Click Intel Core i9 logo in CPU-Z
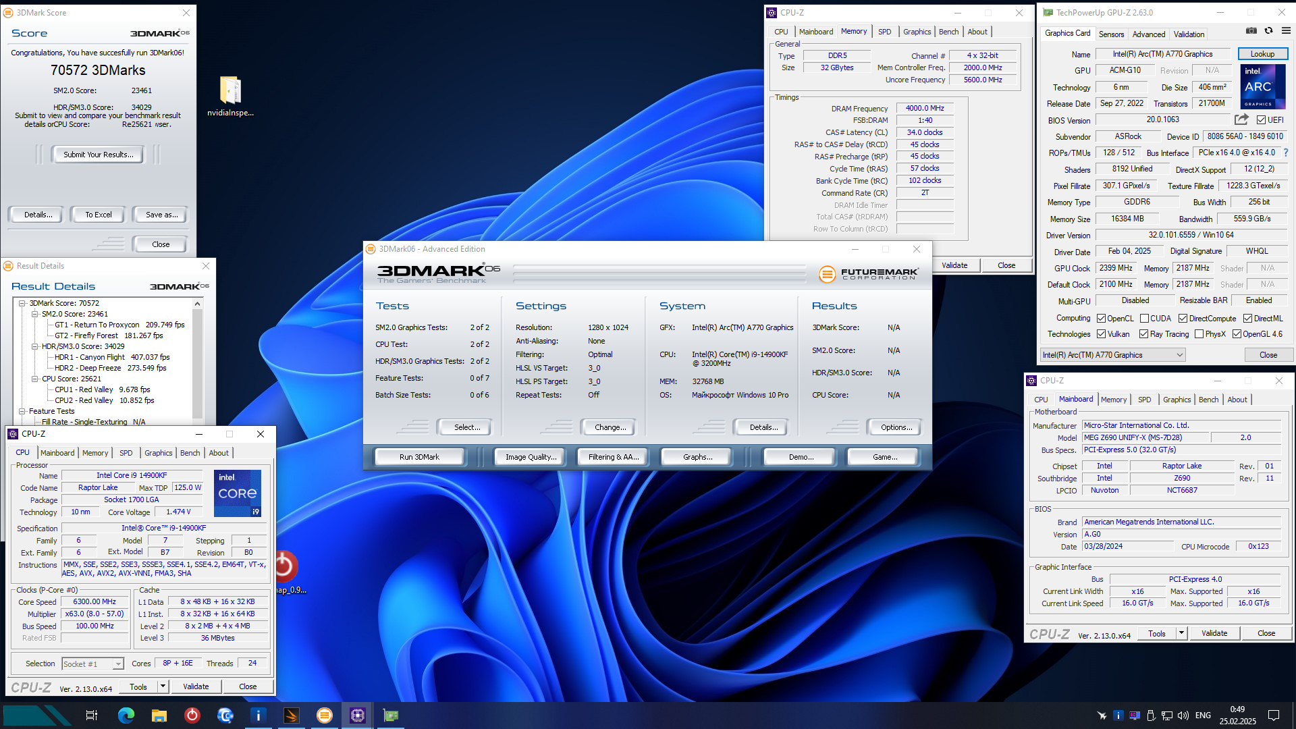 (x=238, y=493)
